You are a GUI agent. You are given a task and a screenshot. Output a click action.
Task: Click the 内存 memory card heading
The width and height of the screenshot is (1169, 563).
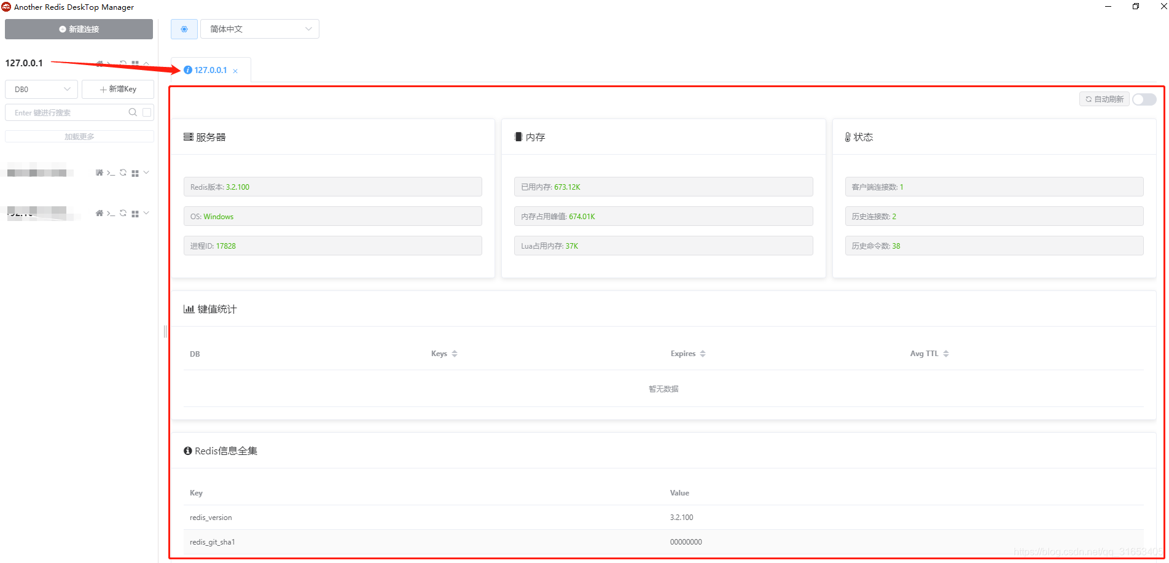pyautogui.click(x=530, y=137)
